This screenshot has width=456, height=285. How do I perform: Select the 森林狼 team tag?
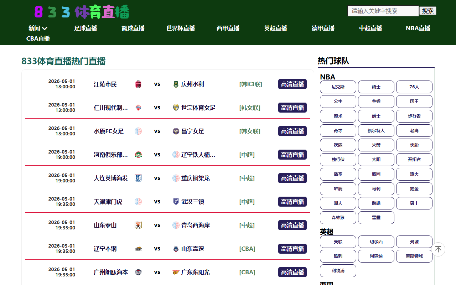tap(338, 218)
